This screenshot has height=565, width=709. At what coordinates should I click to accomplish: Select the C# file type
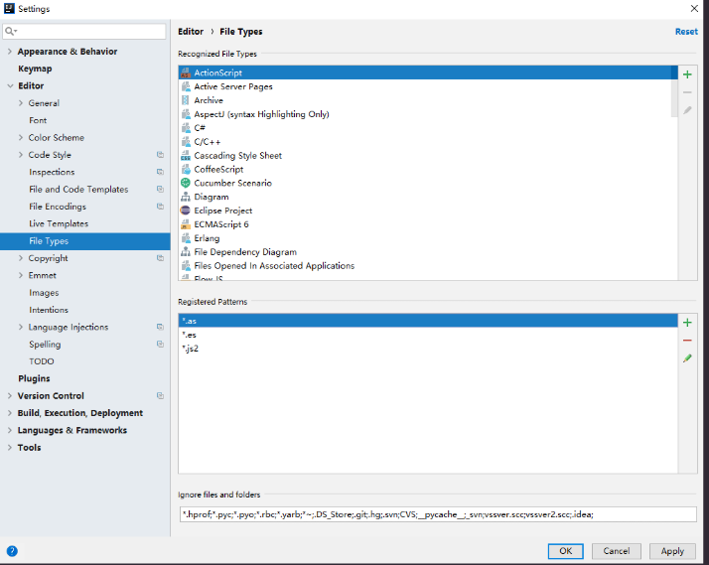click(x=428, y=127)
